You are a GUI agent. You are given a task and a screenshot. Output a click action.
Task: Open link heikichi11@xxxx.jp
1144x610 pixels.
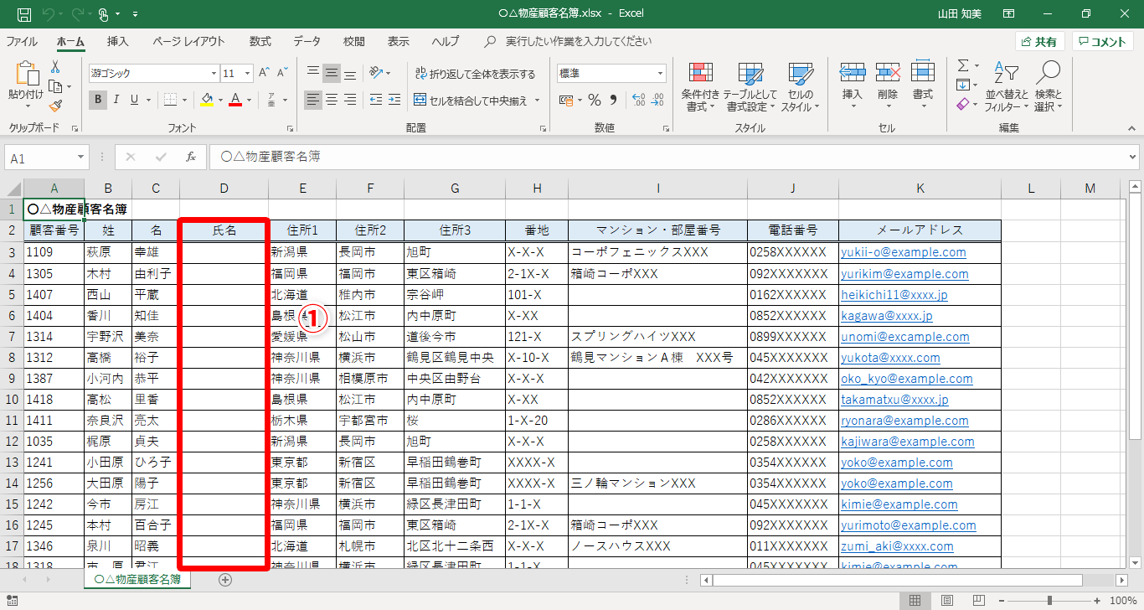894,295
